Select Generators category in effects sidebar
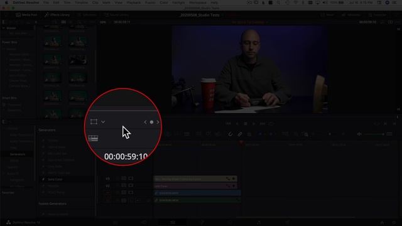 point(18,154)
